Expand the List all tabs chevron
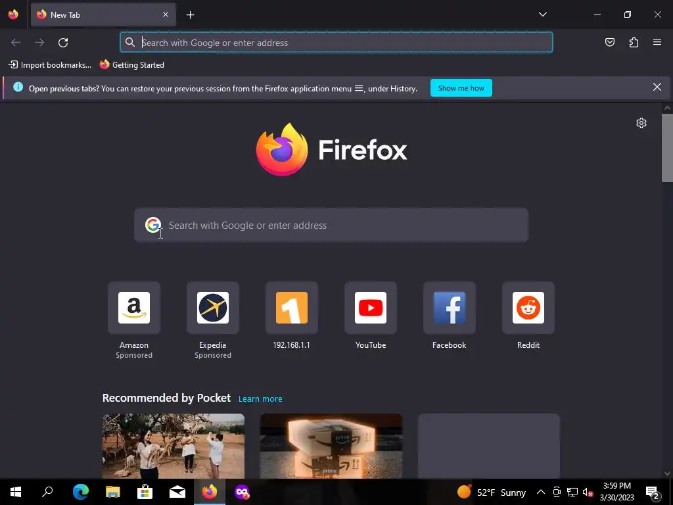This screenshot has height=505, width=673. [542, 14]
